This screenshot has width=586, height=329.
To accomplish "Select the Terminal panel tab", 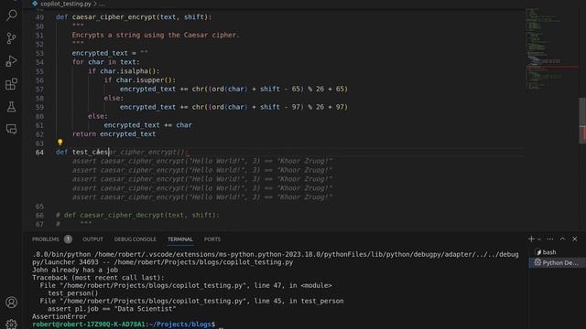I will pyautogui.click(x=180, y=239).
